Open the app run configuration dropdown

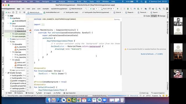point(94,9)
